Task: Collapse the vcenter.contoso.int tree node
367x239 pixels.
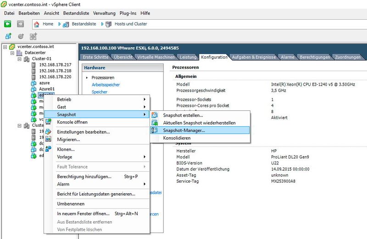Action: point(5,47)
